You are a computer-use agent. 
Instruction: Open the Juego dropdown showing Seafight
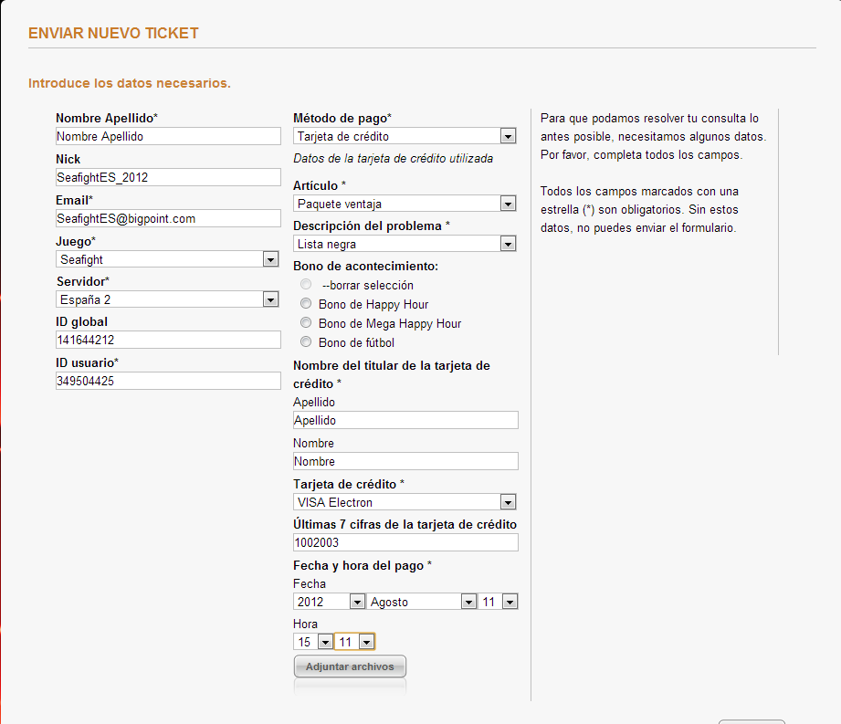pyautogui.click(x=167, y=259)
